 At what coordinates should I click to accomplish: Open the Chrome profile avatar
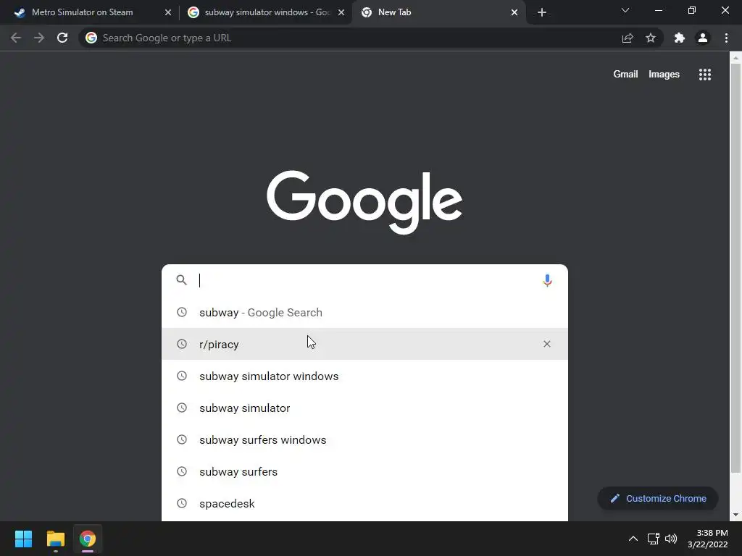coord(703,38)
